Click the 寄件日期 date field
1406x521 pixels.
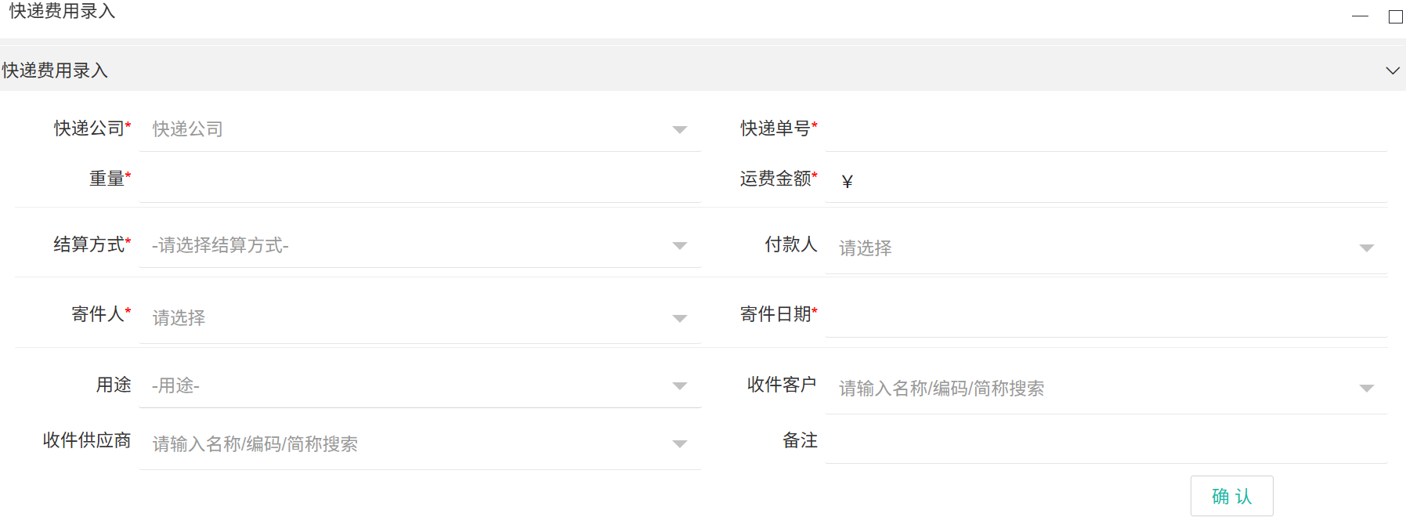click(1104, 315)
